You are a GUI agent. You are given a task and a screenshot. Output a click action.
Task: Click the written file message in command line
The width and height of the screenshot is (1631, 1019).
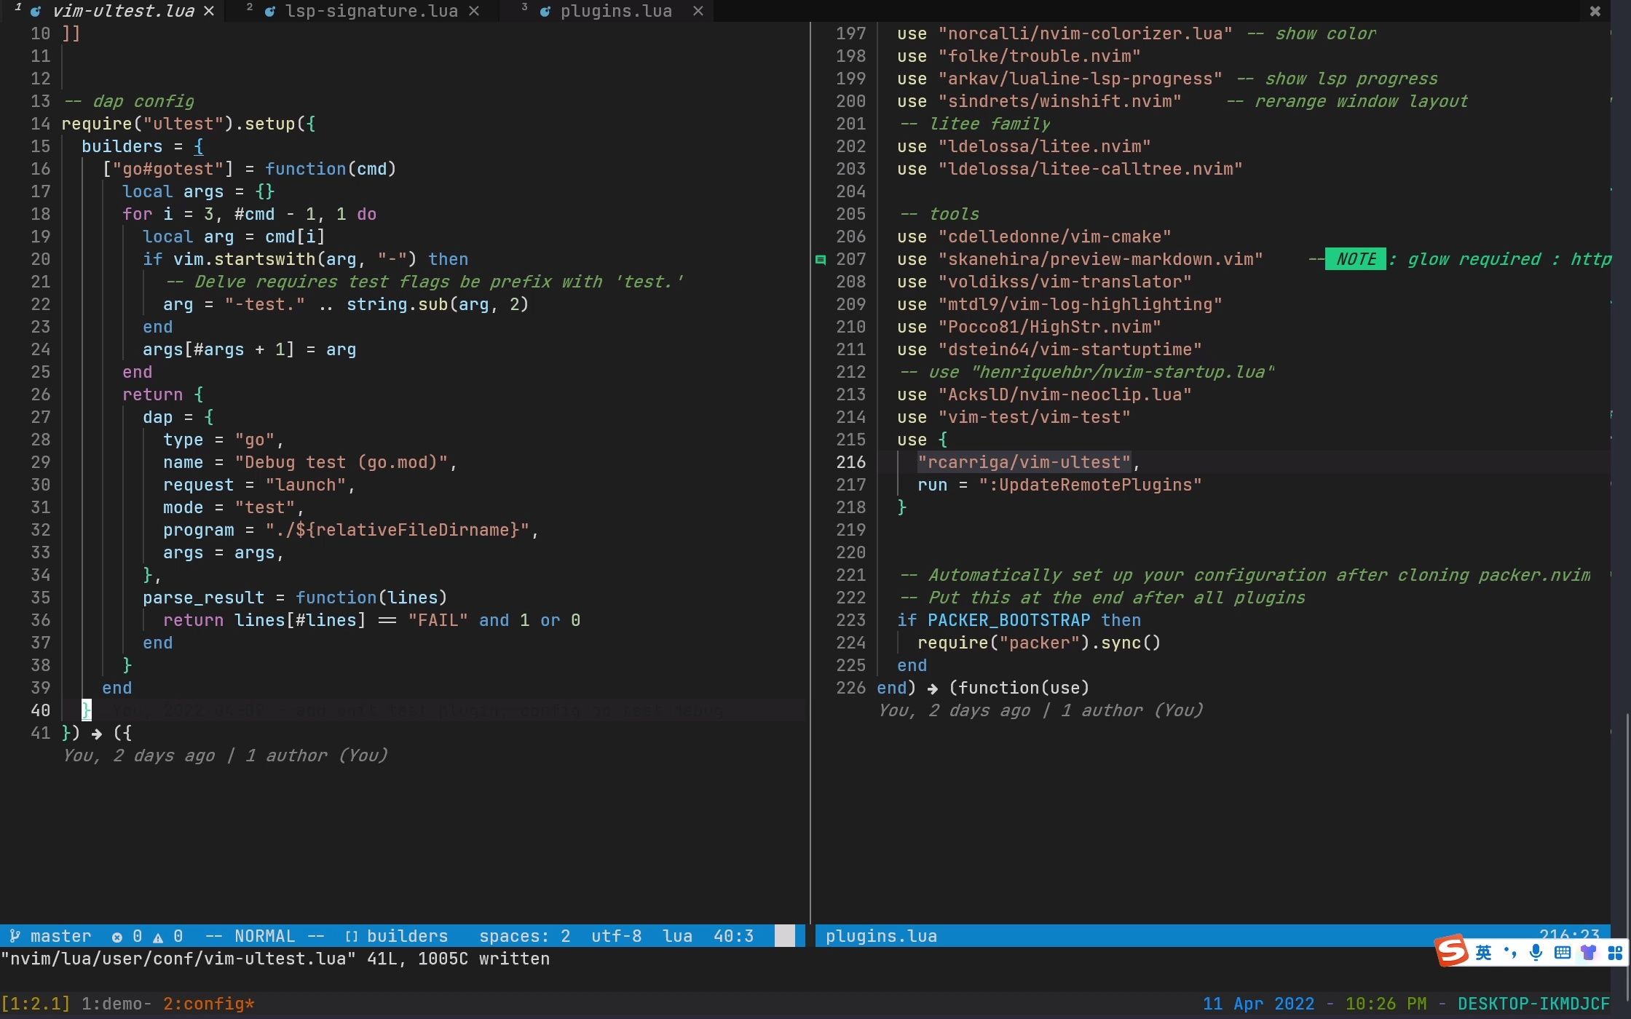(x=275, y=959)
